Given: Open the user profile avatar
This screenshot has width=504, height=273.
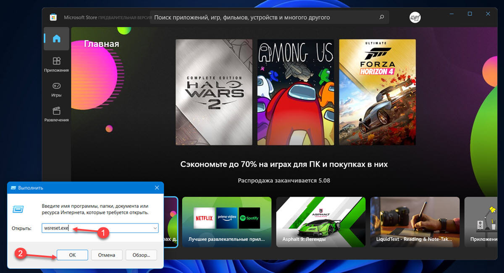Looking at the screenshot, I should [x=415, y=18].
